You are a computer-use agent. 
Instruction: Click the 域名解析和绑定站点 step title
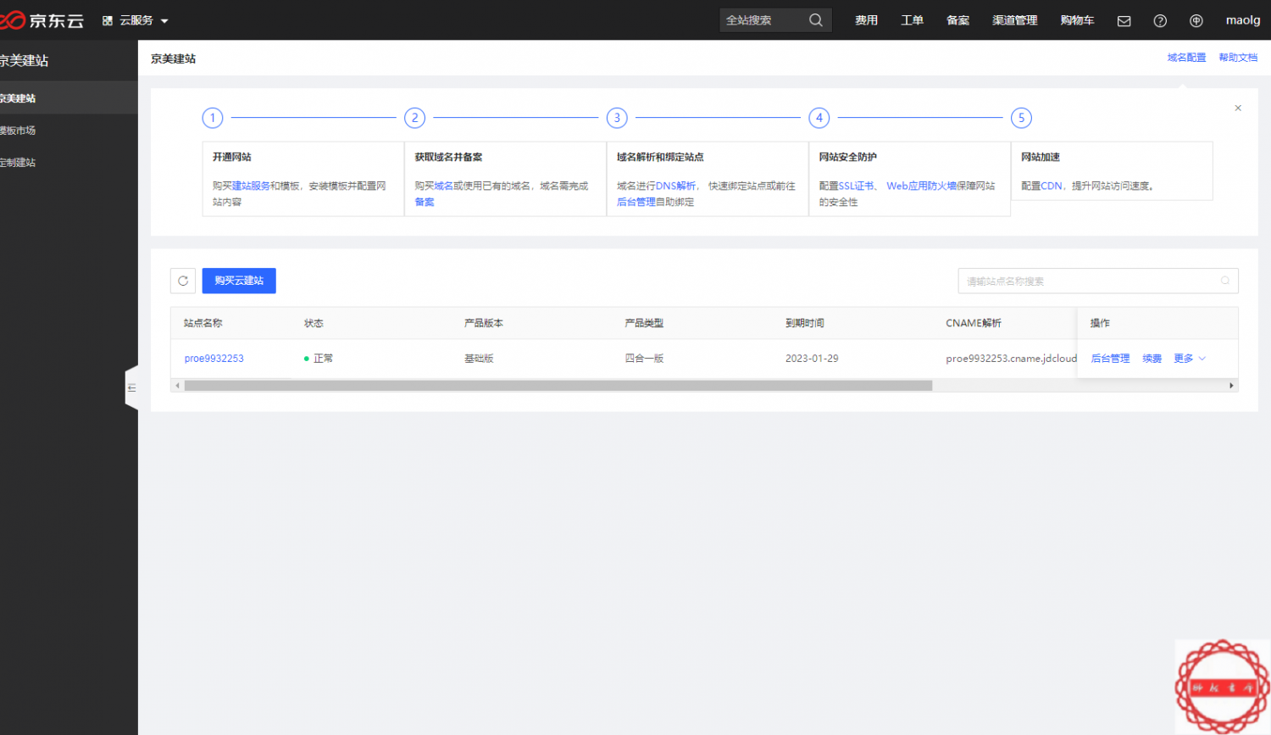pos(660,157)
